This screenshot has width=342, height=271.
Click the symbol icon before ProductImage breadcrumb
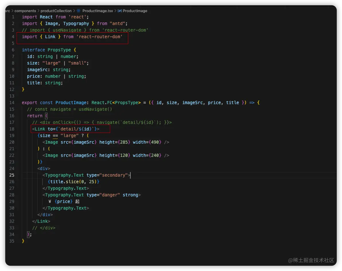119,11
